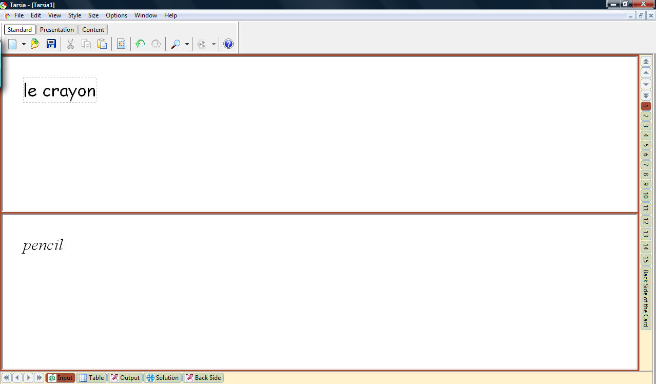Select card tab 14
Image resolution: width=656 pixels, height=384 pixels.
tap(646, 247)
